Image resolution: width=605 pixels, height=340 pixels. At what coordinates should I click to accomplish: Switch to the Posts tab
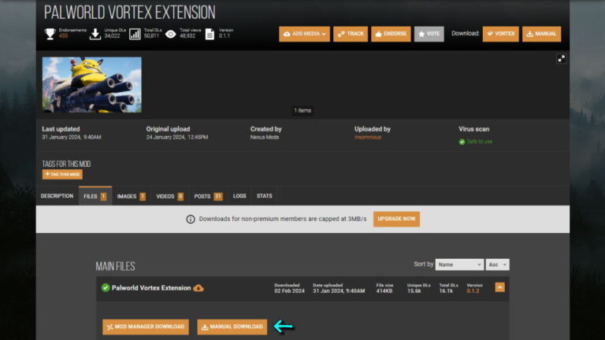(207, 196)
